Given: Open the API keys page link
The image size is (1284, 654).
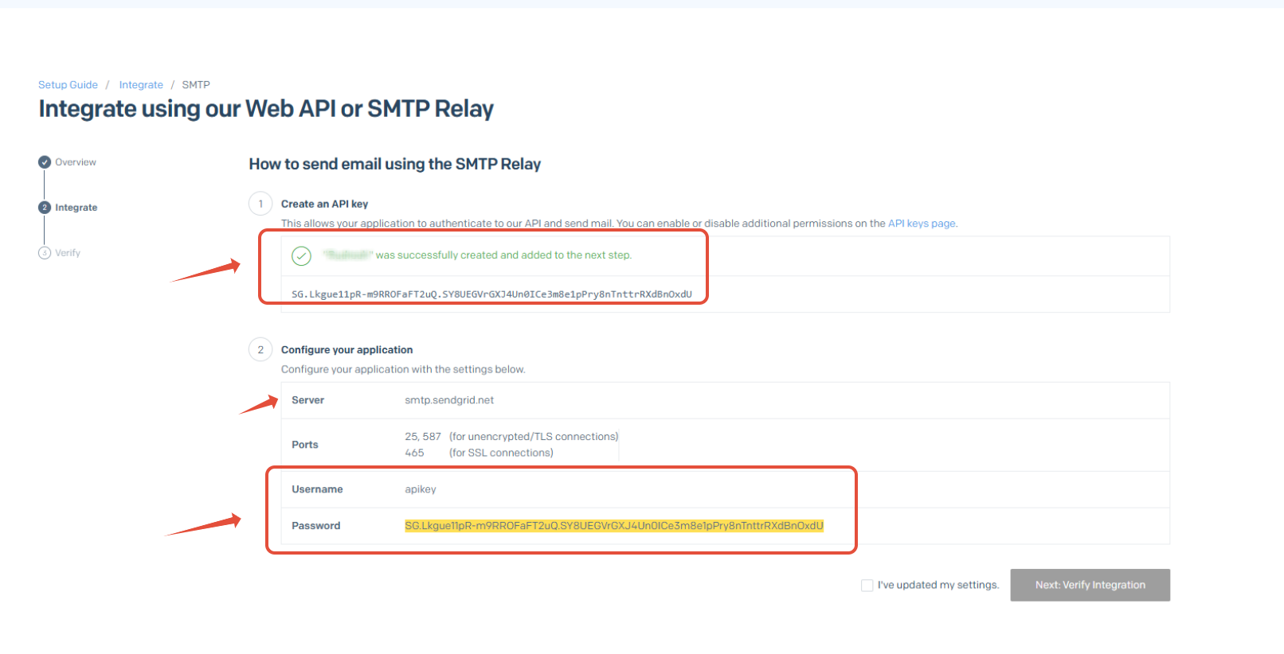Looking at the screenshot, I should coord(922,224).
